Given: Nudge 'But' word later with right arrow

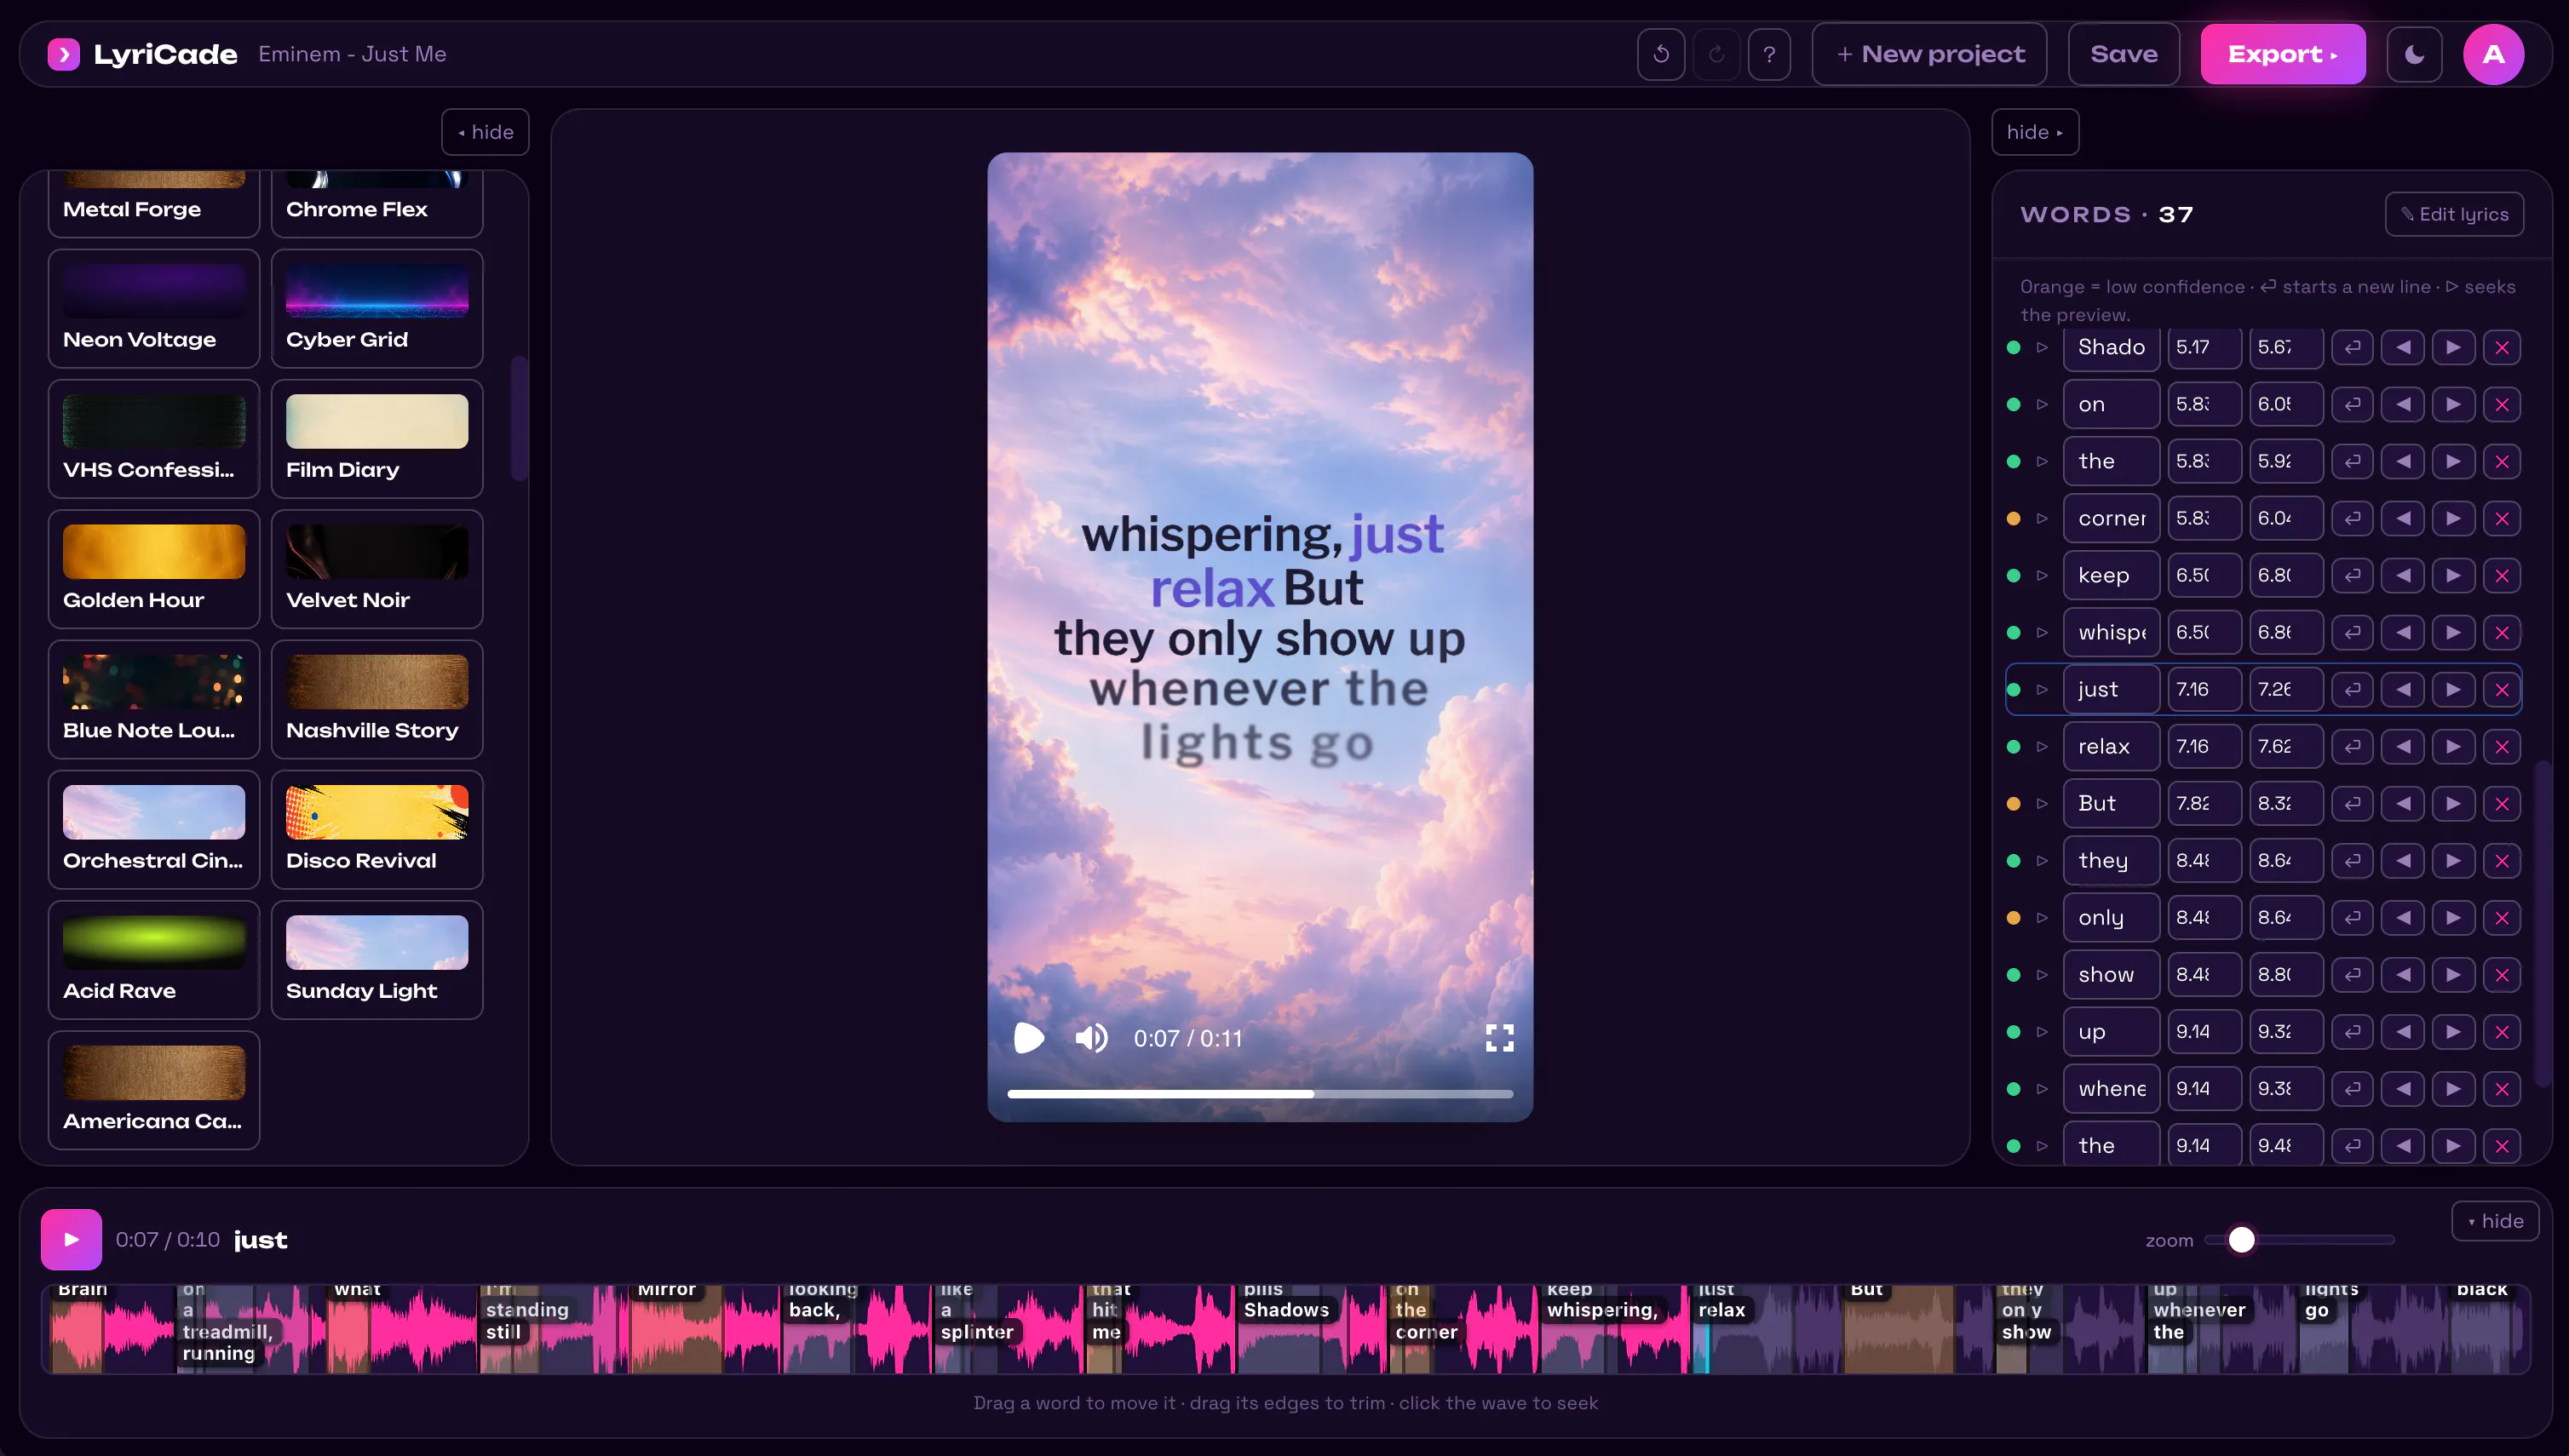Looking at the screenshot, I should tap(2453, 804).
